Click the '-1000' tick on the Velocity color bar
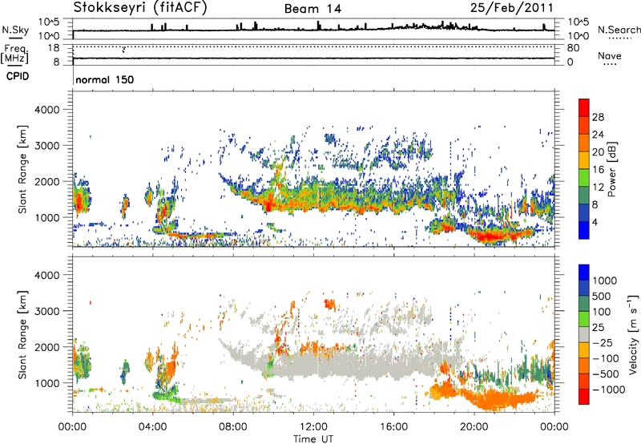The height and width of the screenshot is (444, 641). coord(609,390)
